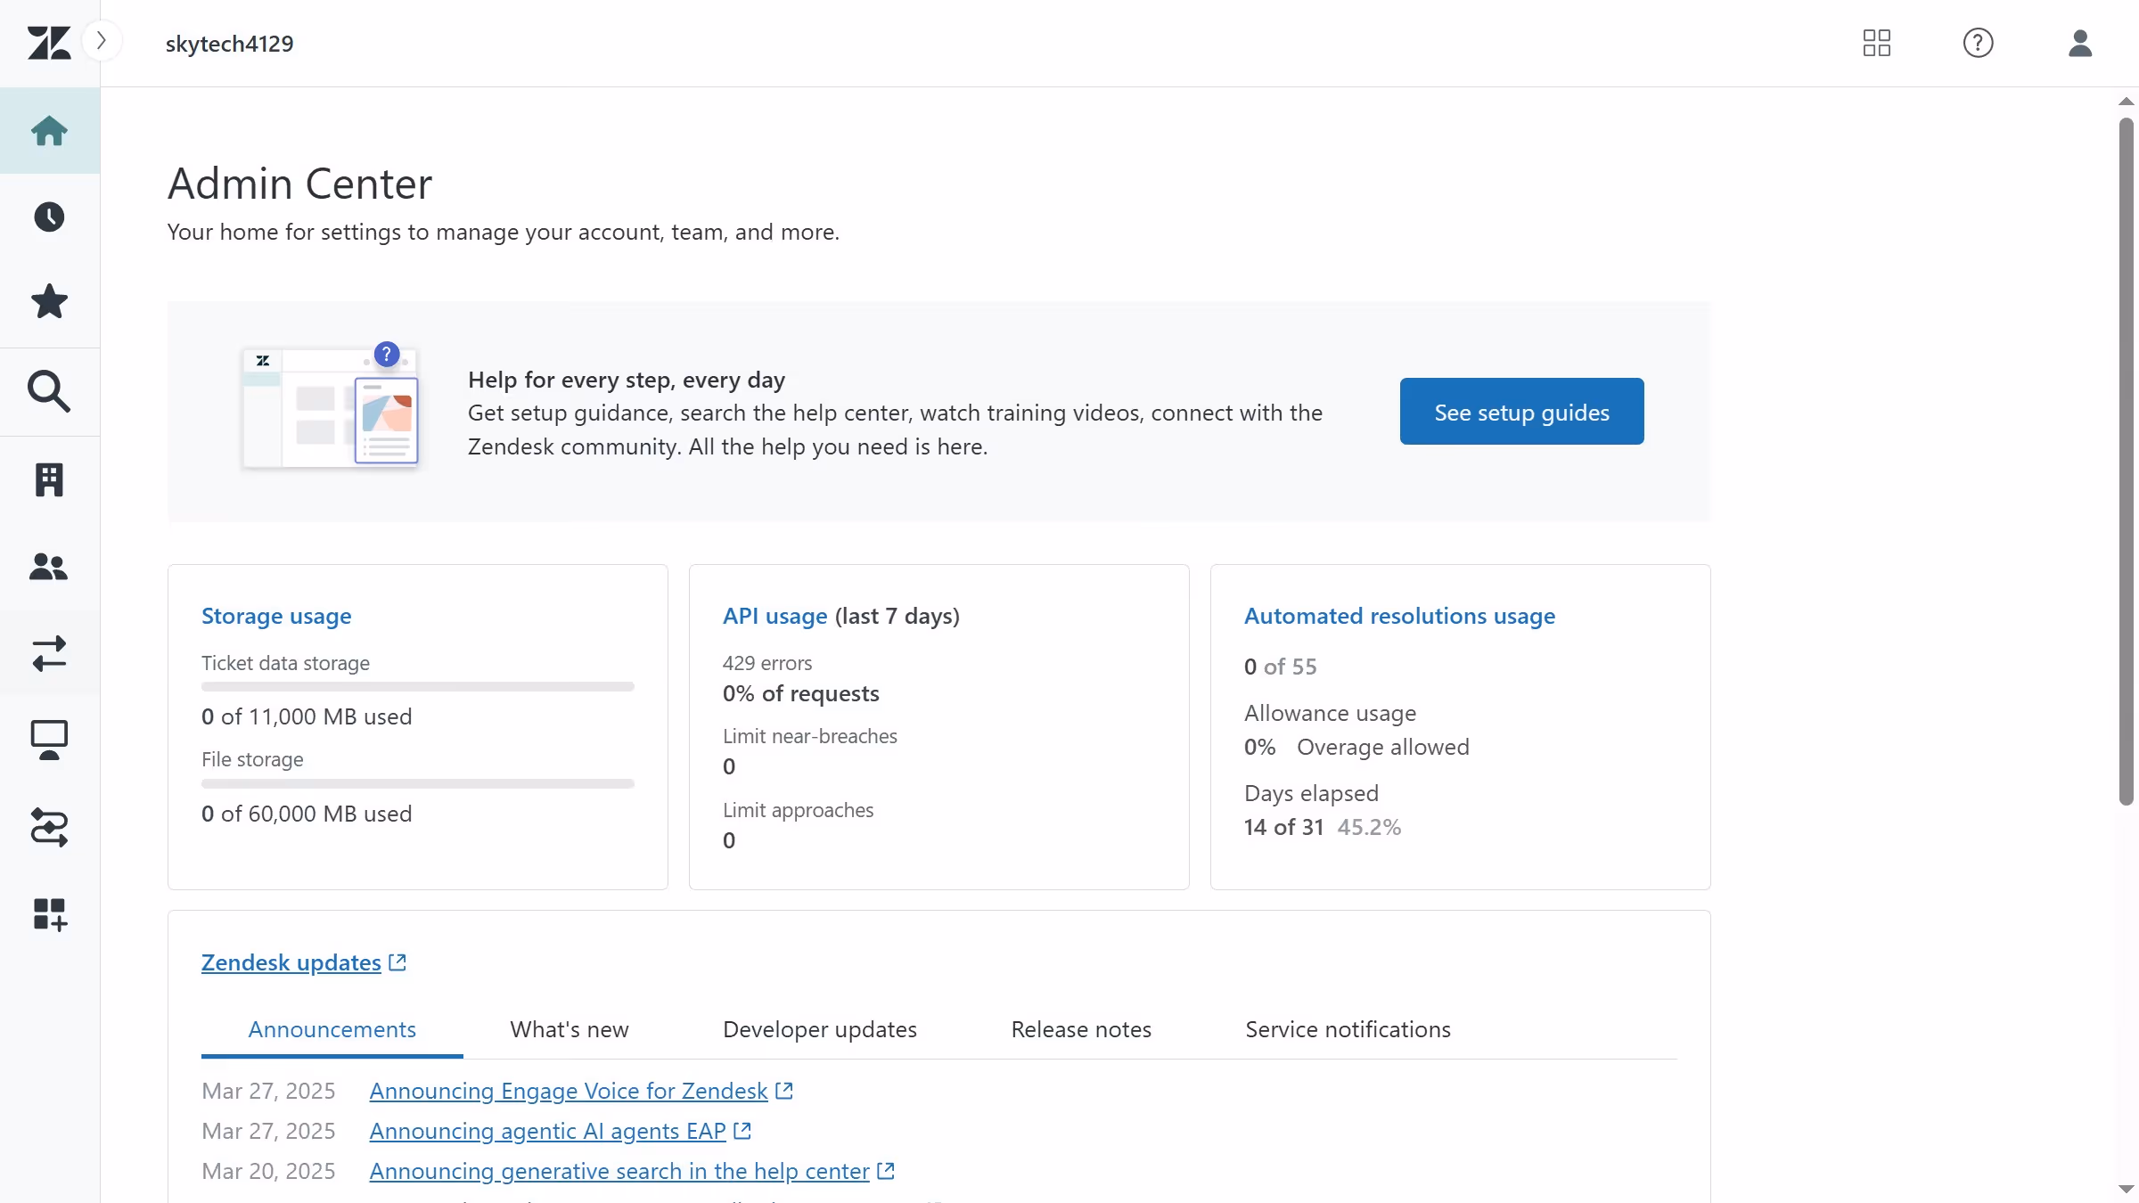Open Workspaces via the monitor icon
This screenshot has height=1203, width=2139.
click(49, 740)
